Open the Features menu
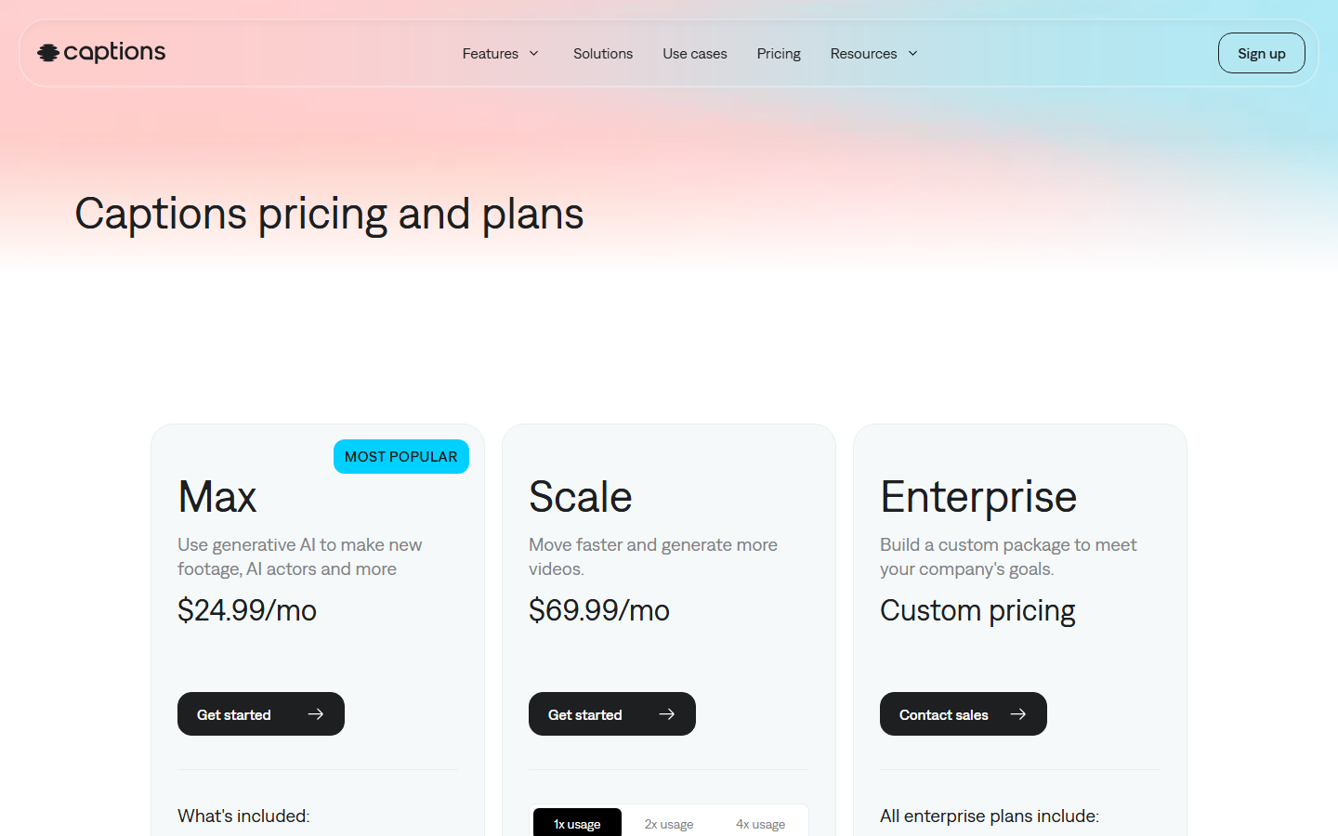The image size is (1338, 836). pyautogui.click(x=491, y=54)
